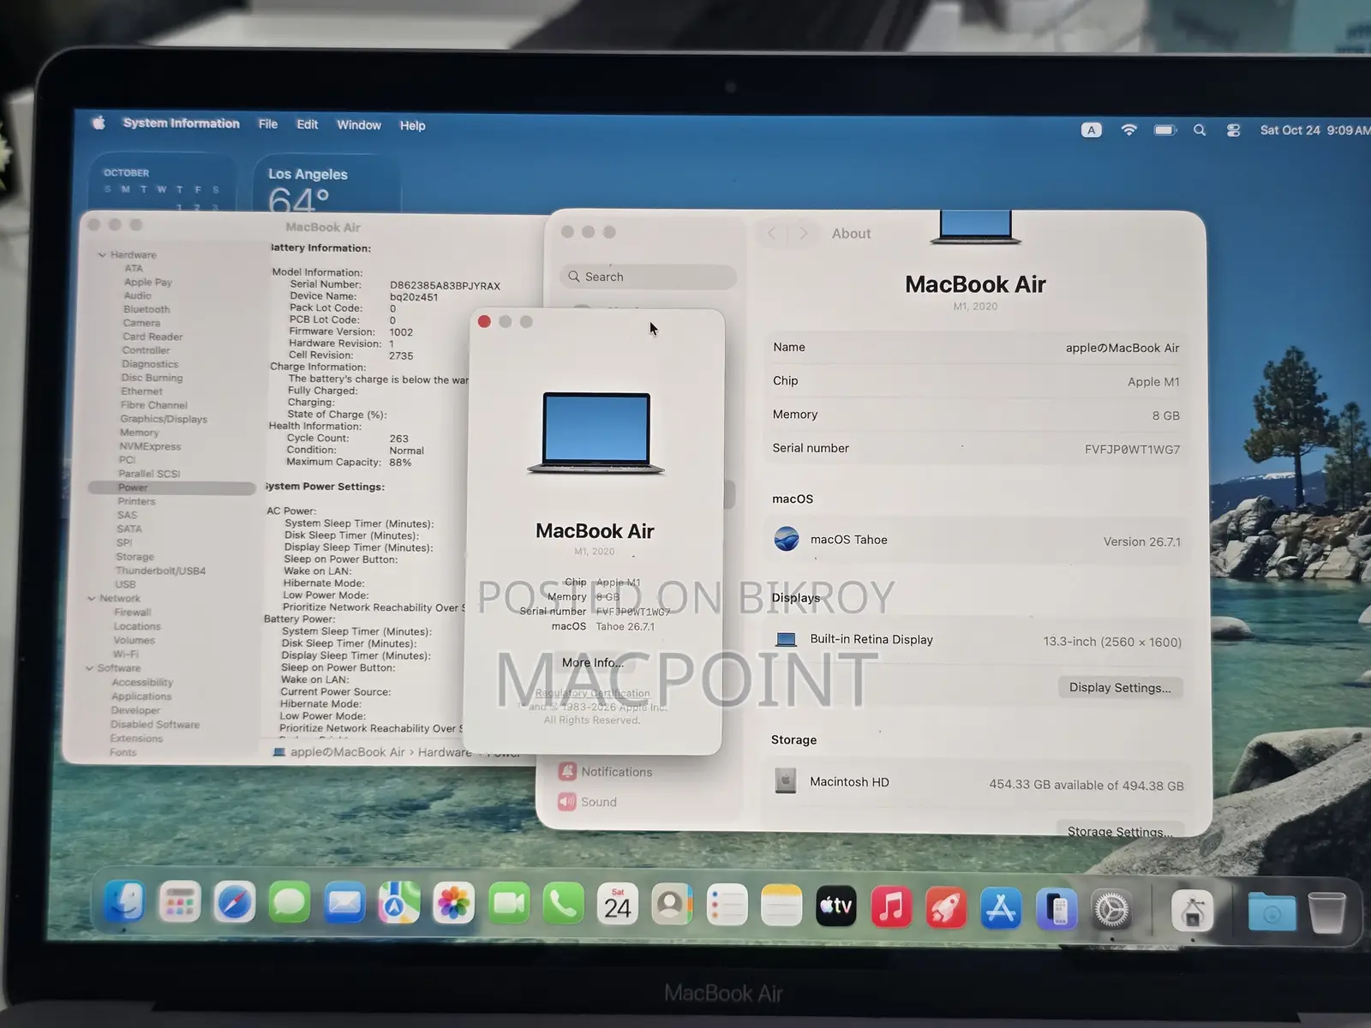Select Storage in System Information sidebar
The image size is (1371, 1028).
pos(135,557)
